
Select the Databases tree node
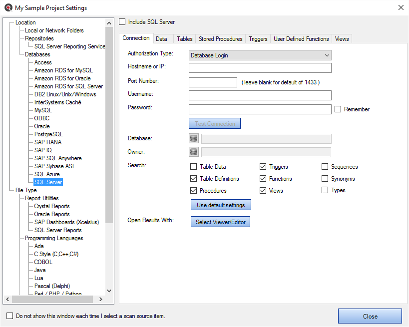[x=37, y=54]
